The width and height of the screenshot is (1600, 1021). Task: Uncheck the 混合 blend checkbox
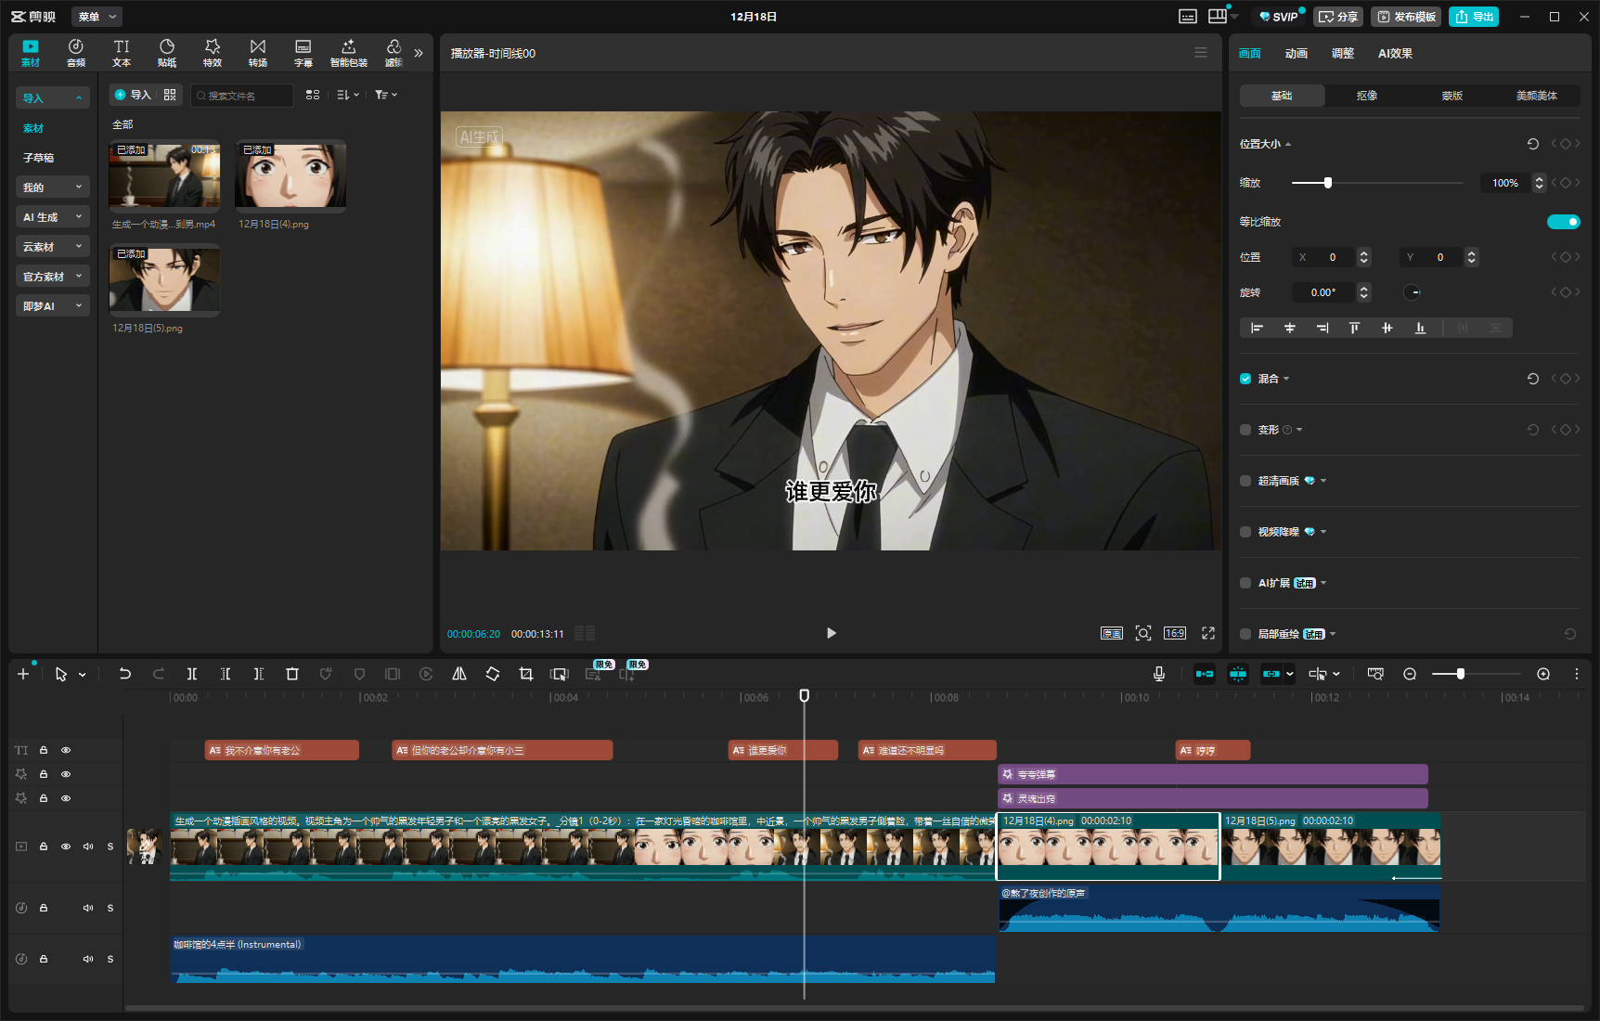pos(1245,379)
